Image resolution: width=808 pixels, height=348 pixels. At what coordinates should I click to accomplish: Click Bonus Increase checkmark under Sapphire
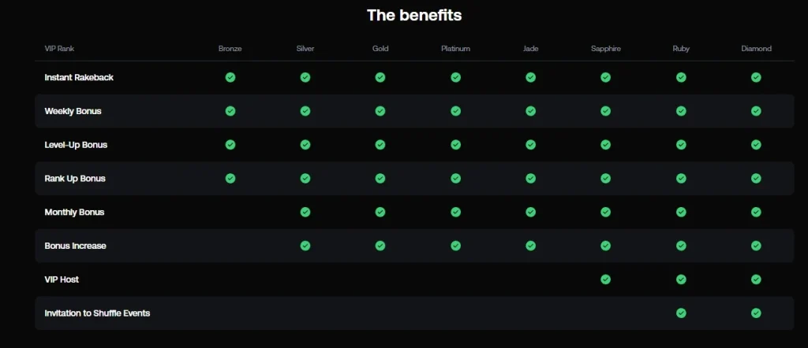tap(605, 246)
